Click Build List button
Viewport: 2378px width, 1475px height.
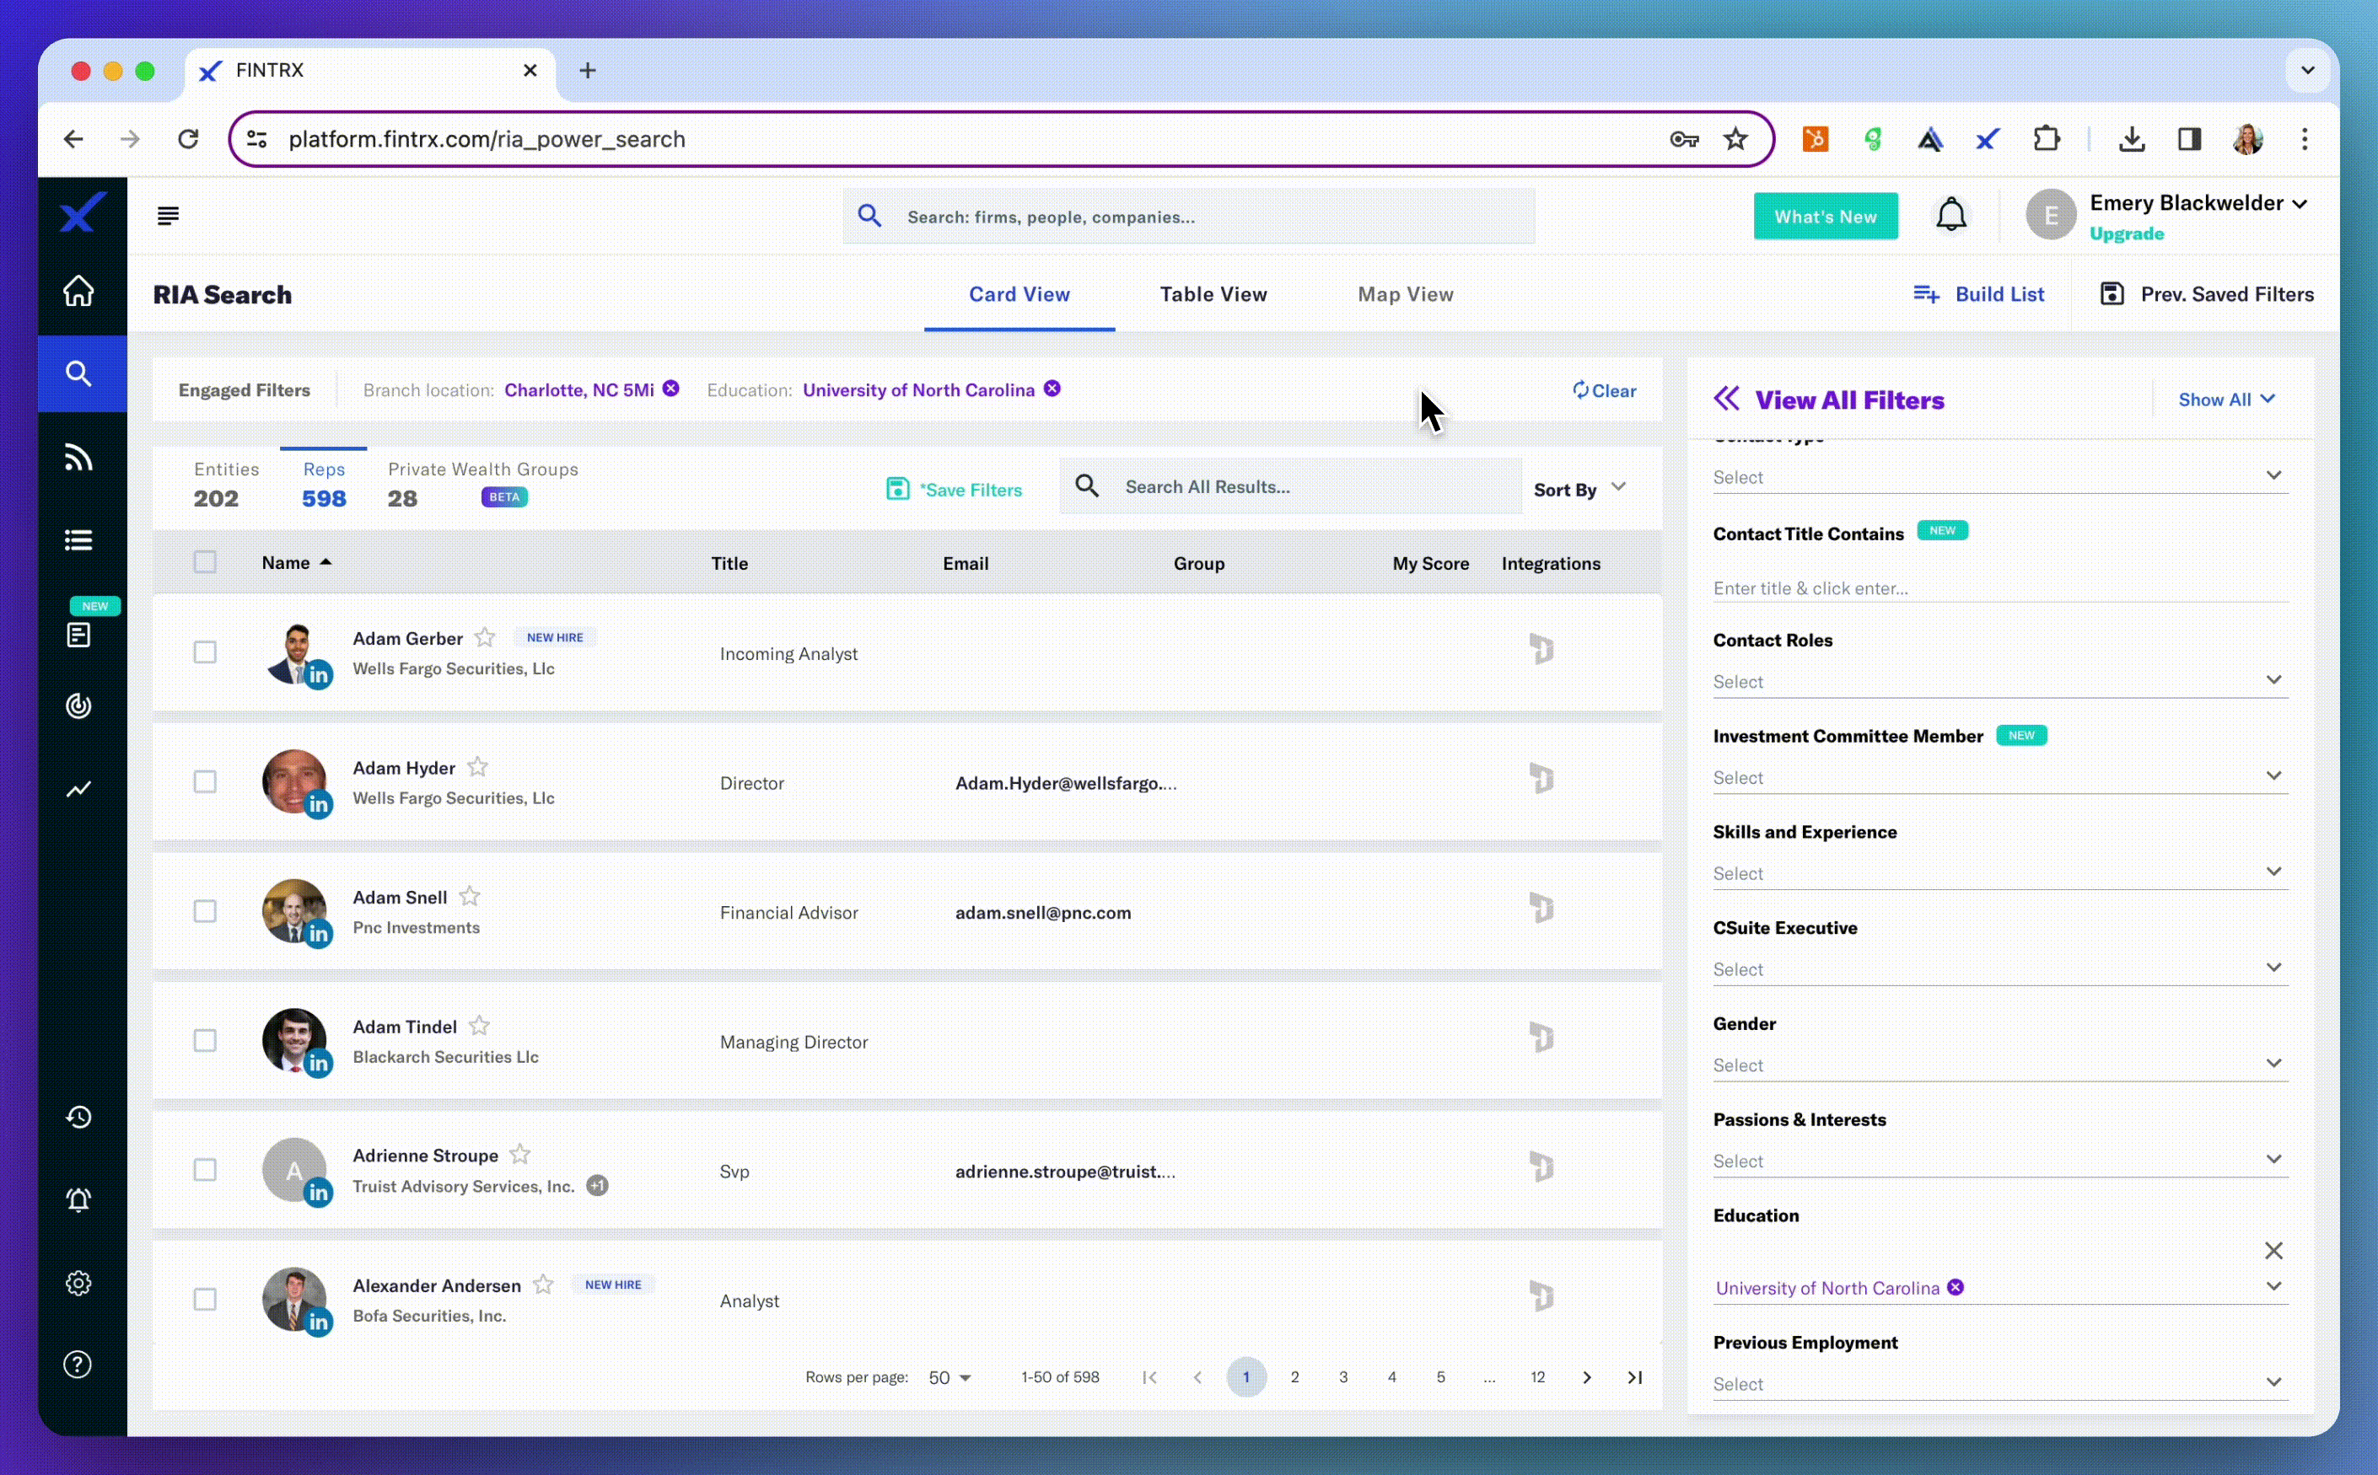coord(1977,292)
